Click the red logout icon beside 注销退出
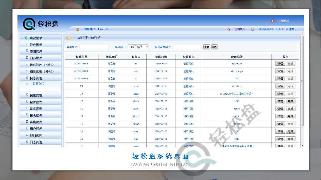This screenshot has width=321, height=180. point(272,21)
